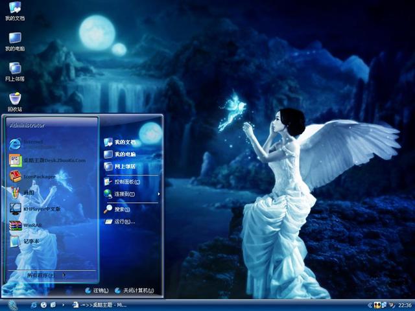Open the 我的电脑 desktop icon

15,41
